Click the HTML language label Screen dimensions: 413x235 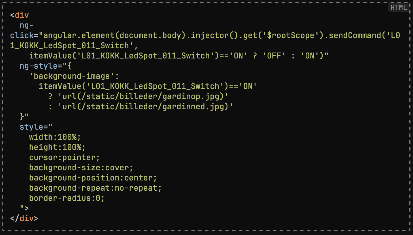point(399,8)
